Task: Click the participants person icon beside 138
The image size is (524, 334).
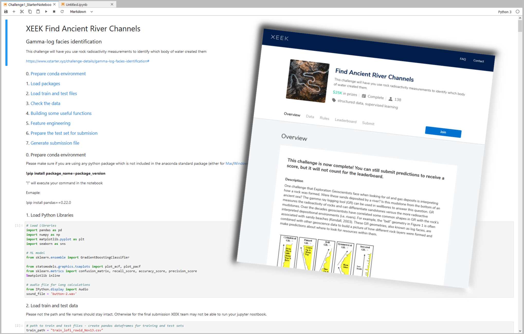Action: coord(390,99)
